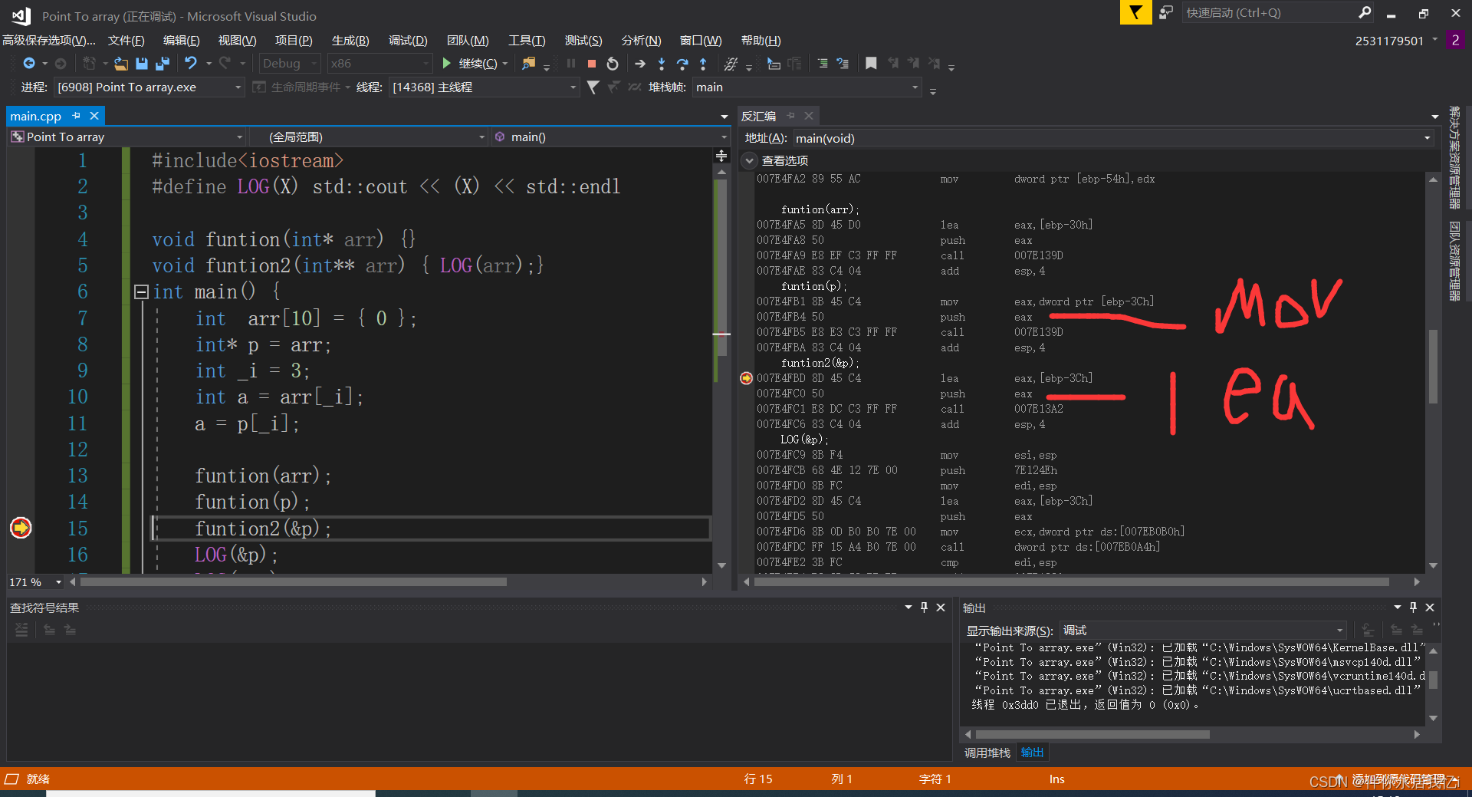Click the Break All pause icon
The width and height of the screenshot is (1472, 797).
[x=571, y=64]
